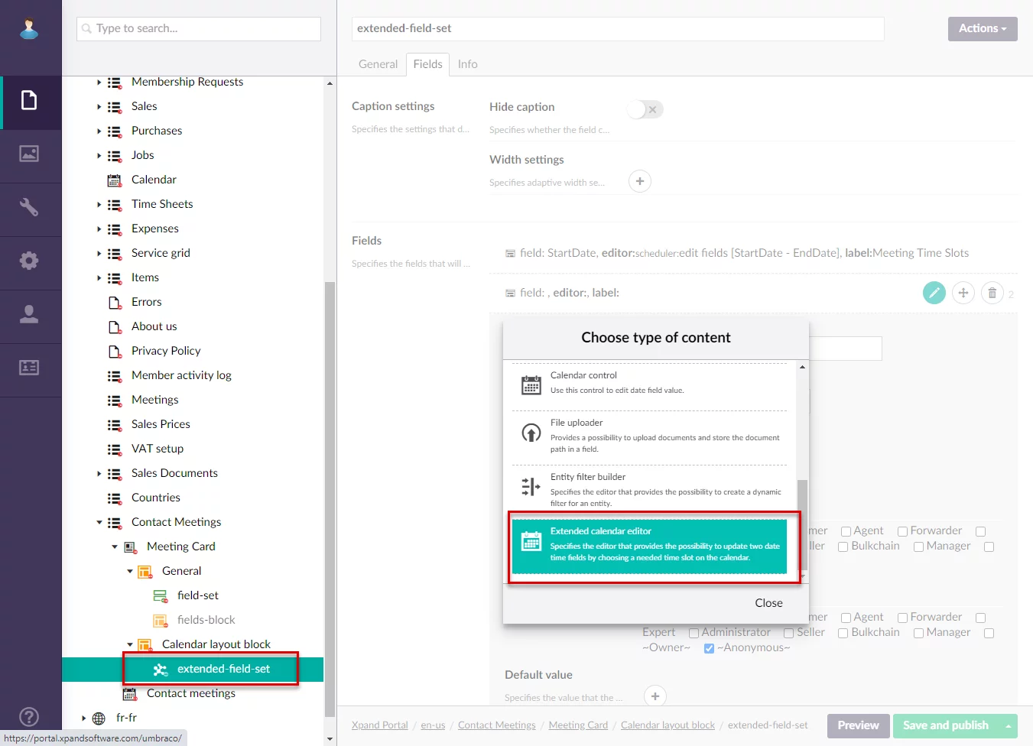Click the help question mark icon
Viewport: 1033px width, 746px height.
click(x=29, y=717)
